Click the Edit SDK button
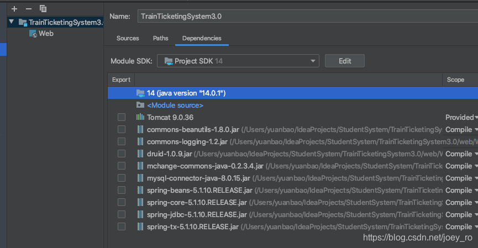This screenshot has width=478, height=248. click(x=345, y=61)
